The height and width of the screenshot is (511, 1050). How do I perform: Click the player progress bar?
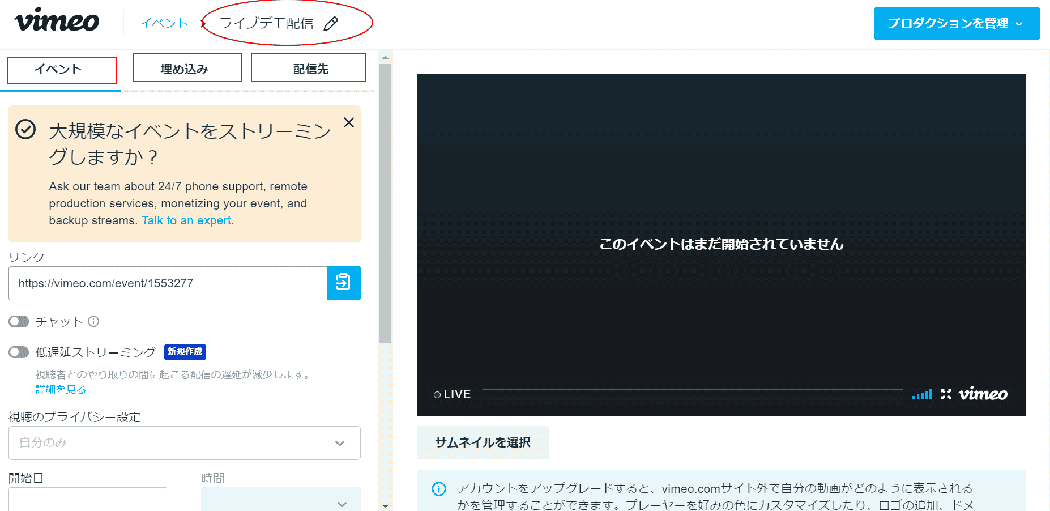[692, 394]
